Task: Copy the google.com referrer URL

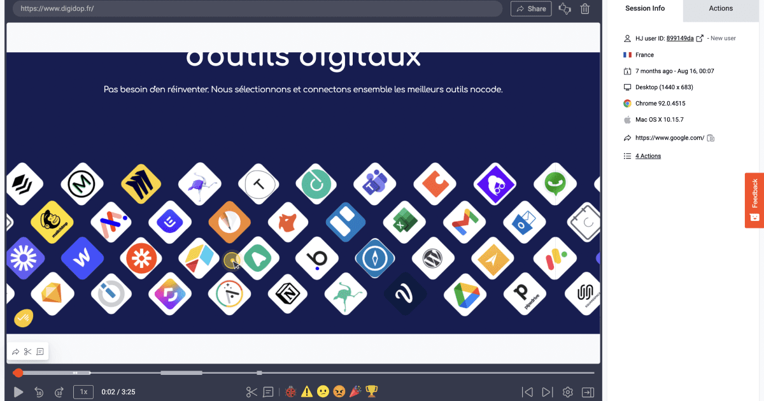Action: pyautogui.click(x=711, y=138)
